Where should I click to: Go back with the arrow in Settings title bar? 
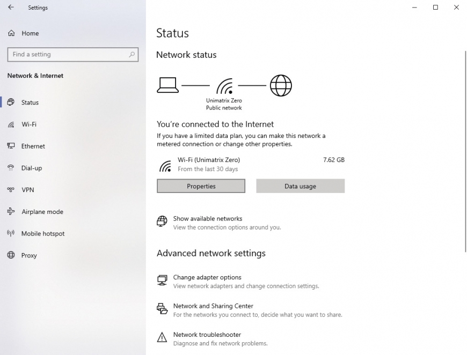tap(11, 7)
